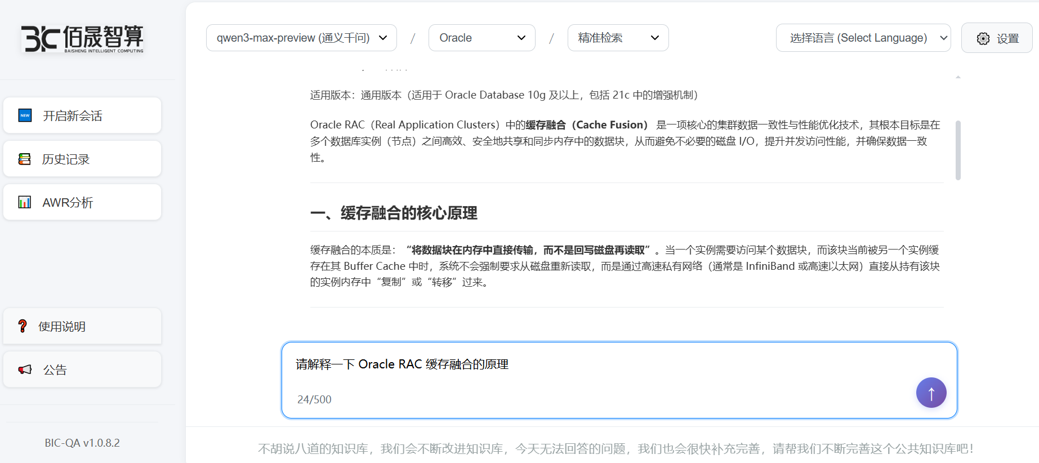Open 历史记录 history page
The height and width of the screenshot is (463, 1039).
point(82,159)
